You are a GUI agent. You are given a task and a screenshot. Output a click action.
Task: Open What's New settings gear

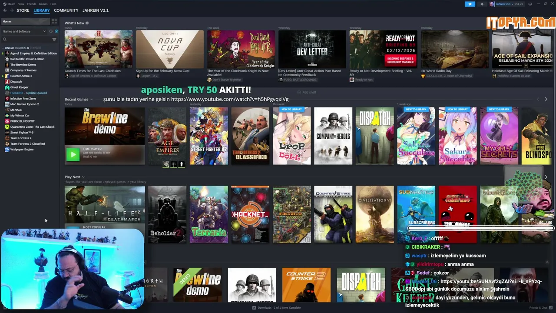(x=87, y=23)
